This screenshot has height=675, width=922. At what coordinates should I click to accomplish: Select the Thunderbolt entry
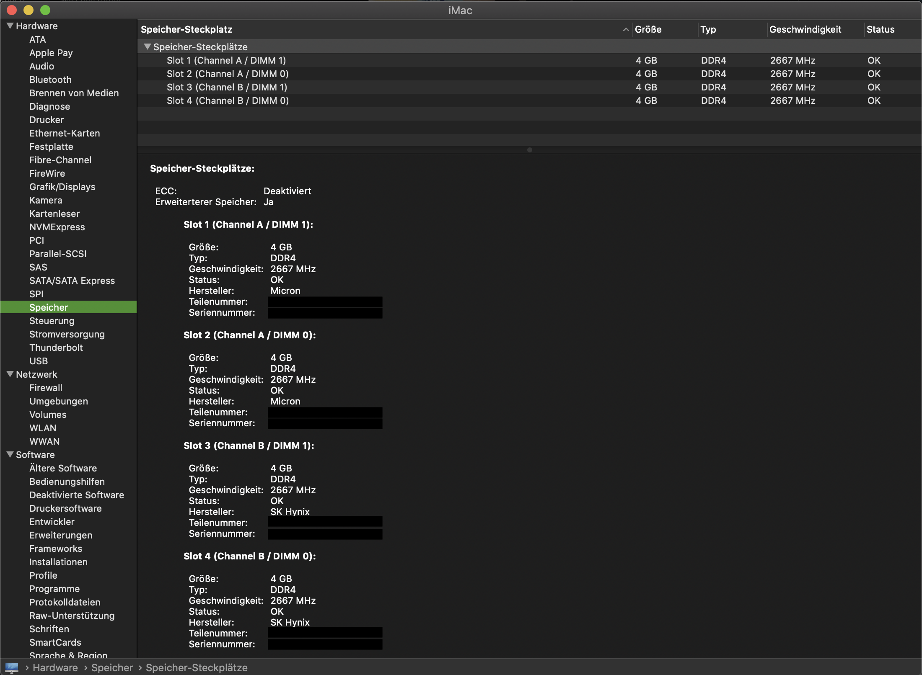coord(56,348)
